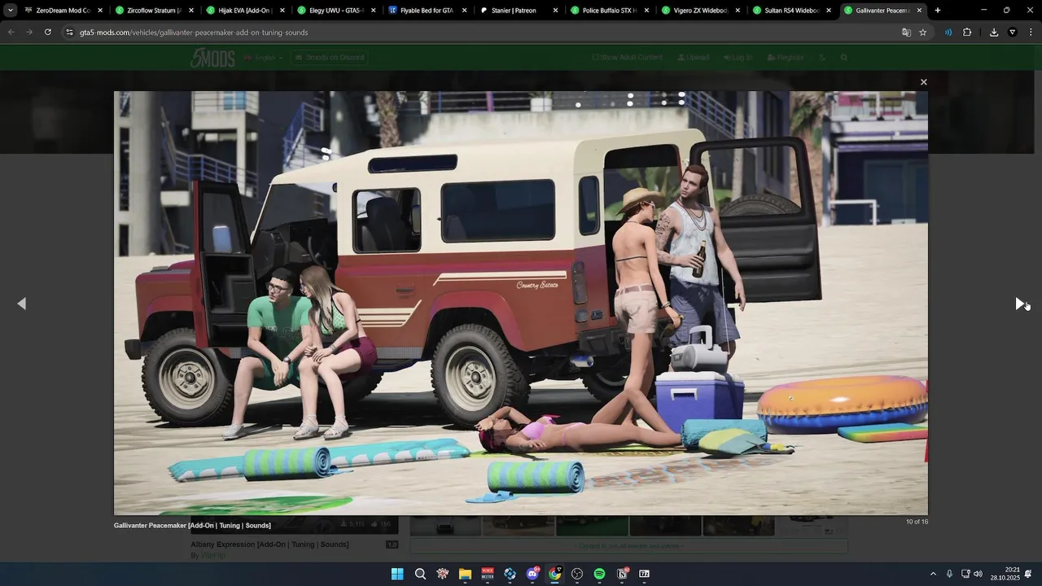Click the browser back arrow

pos(11,33)
